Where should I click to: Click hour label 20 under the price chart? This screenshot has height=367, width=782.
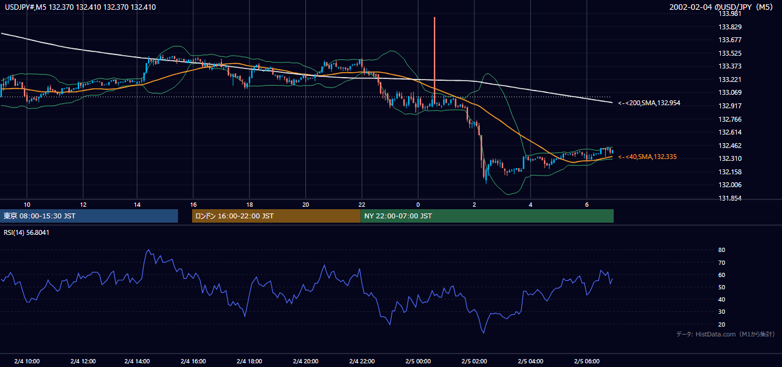tap(306, 204)
